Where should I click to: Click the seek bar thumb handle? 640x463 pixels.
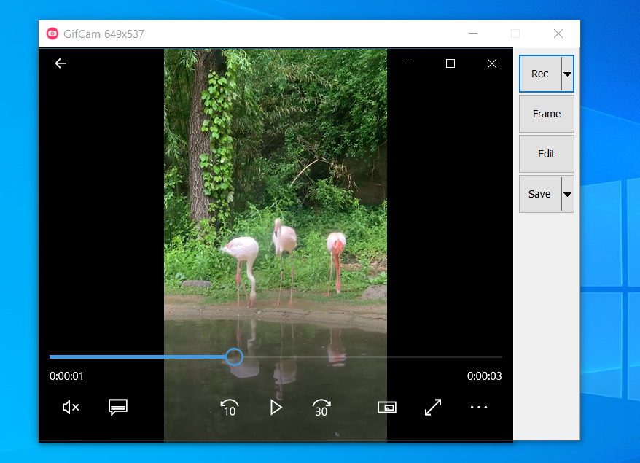(234, 357)
